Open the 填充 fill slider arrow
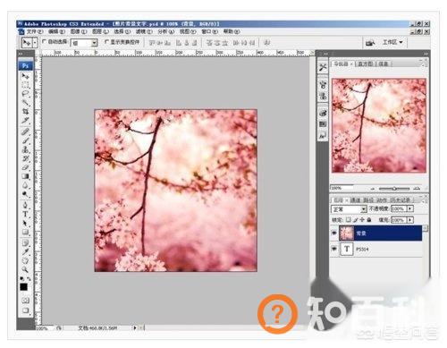Screen dimensions: 447x348 pos(410,220)
